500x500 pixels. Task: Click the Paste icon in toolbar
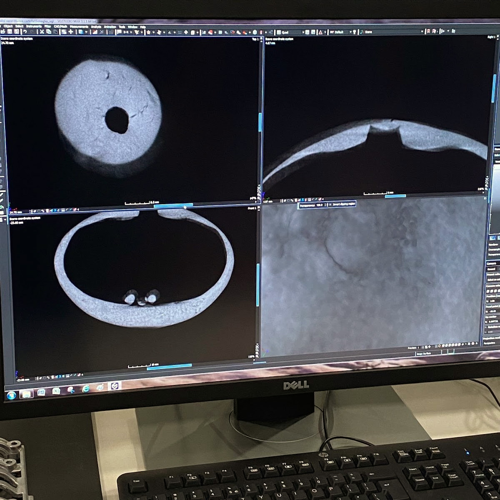[55, 32]
